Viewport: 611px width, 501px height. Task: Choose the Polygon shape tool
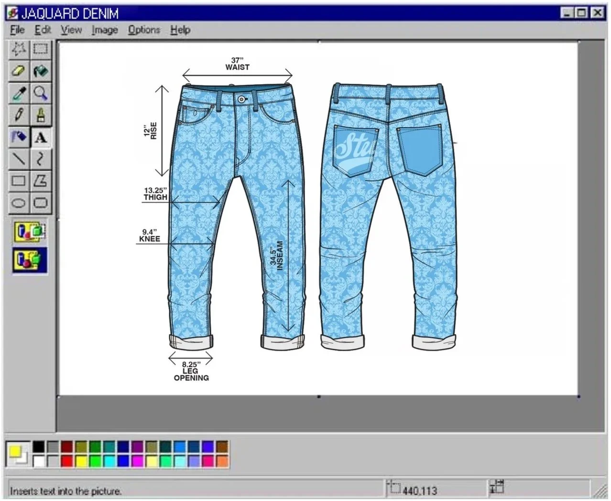(41, 181)
